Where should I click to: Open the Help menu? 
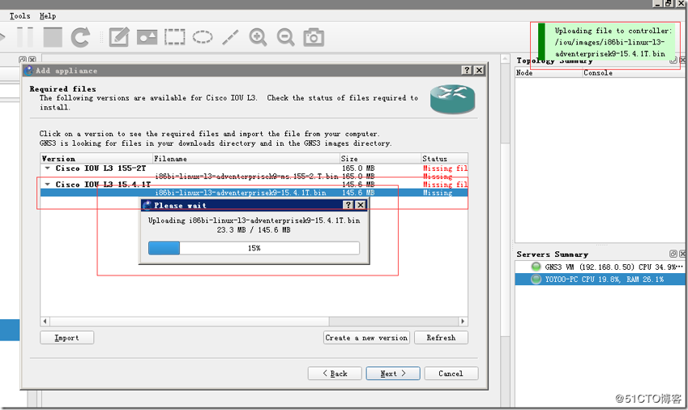tap(48, 16)
